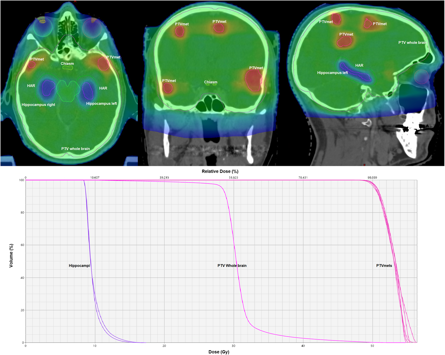Click the 'Hippocampus right' label in axial view
This screenshot has height=355, width=445.
click(38, 105)
